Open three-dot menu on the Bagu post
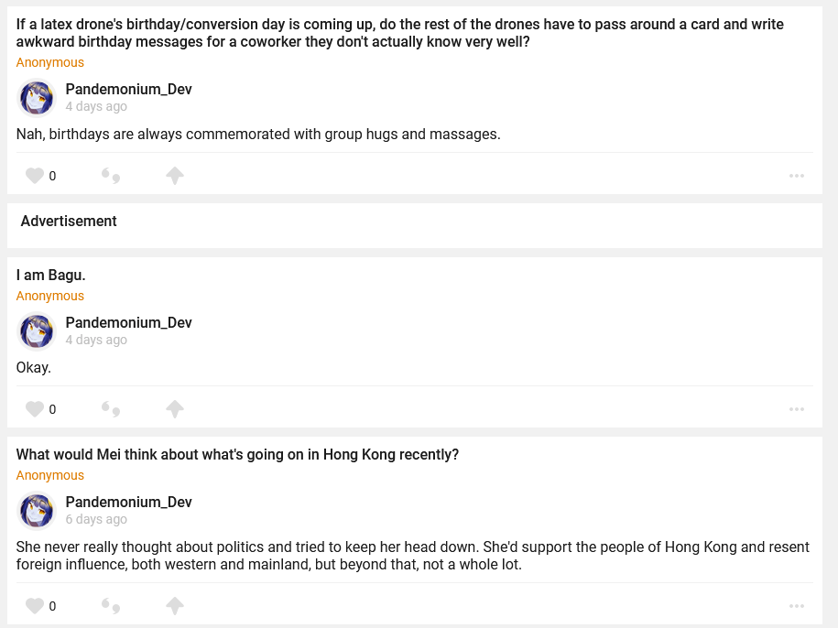Image resolution: width=838 pixels, height=628 pixels. (796, 409)
